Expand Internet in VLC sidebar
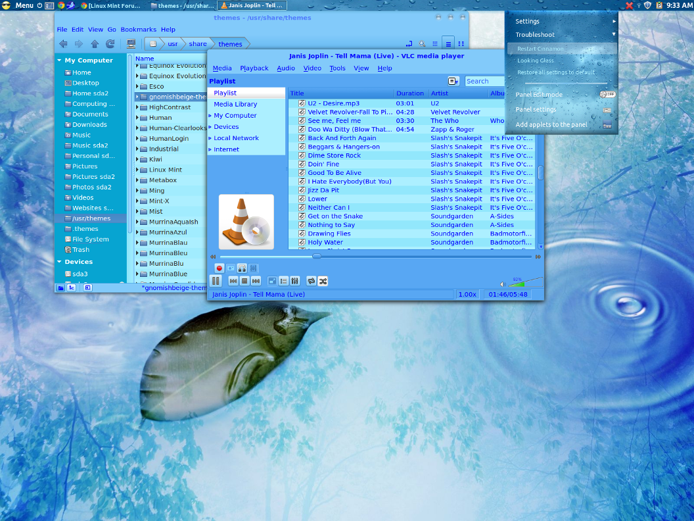Image resolution: width=694 pixels, height=521 pixels. pyautogui.click(x=210, y=149)
